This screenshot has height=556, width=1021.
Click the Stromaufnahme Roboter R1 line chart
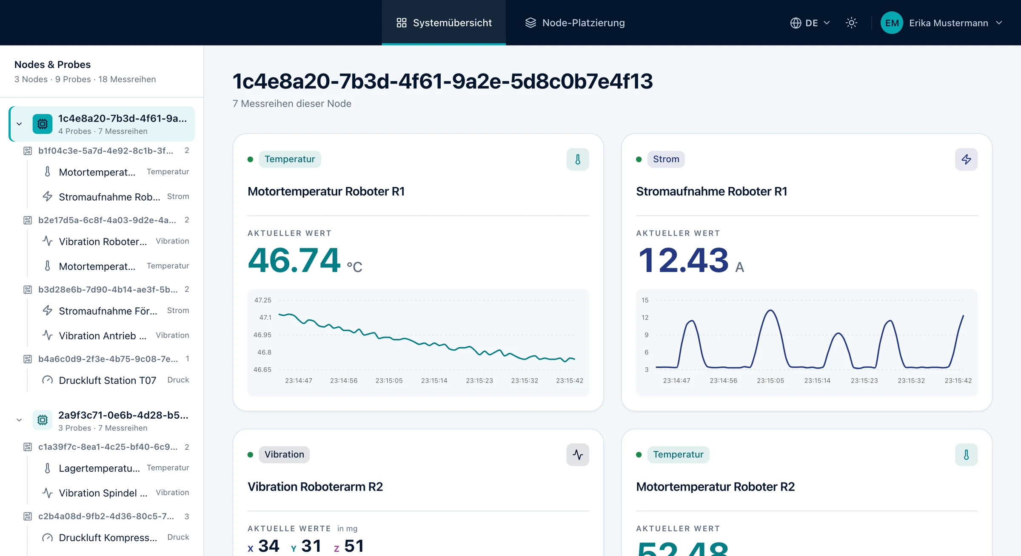coord(807,343)
